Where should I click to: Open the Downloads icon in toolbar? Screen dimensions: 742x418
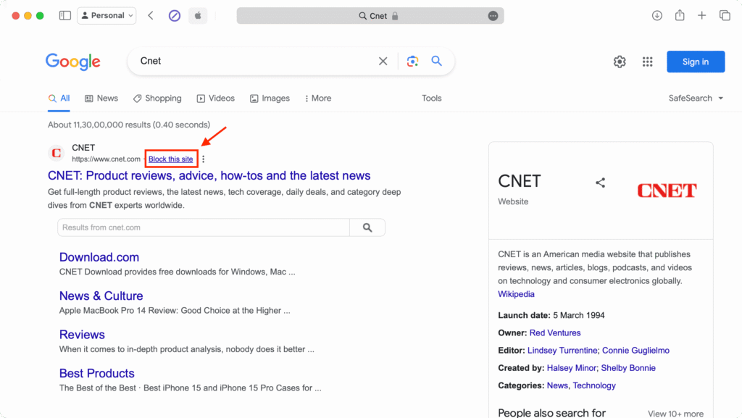point(656,16)
